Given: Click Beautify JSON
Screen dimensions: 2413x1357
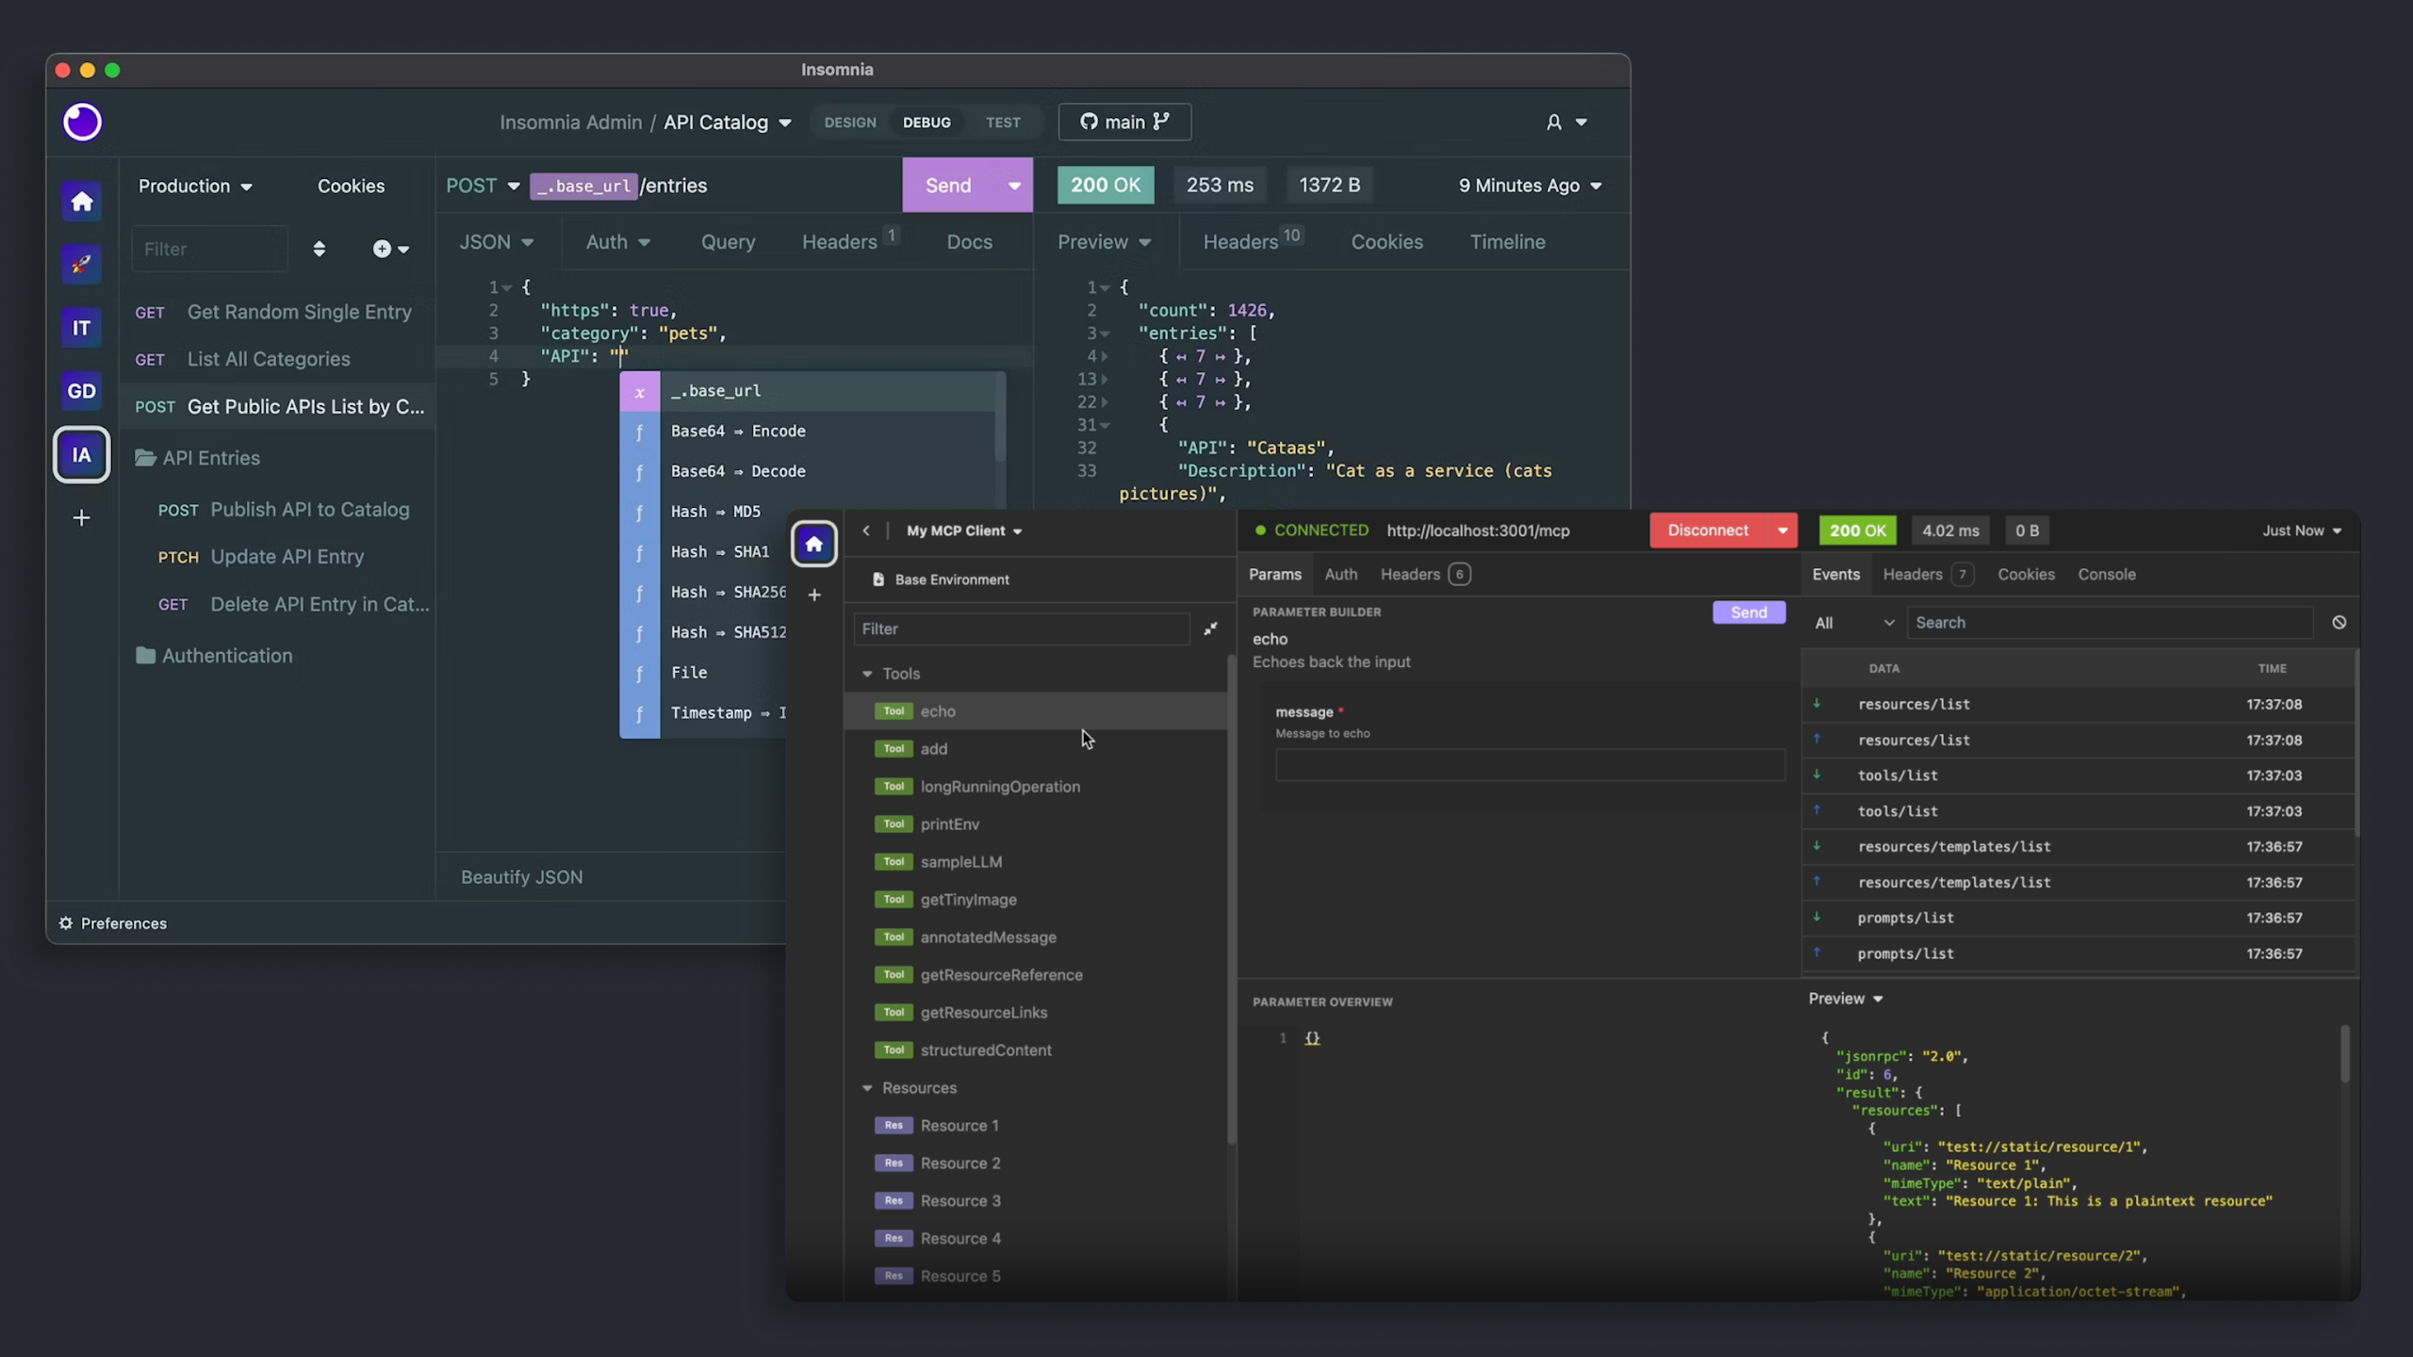Looking at the screenshot, I should pyautogui.click(x=521, y=876).
